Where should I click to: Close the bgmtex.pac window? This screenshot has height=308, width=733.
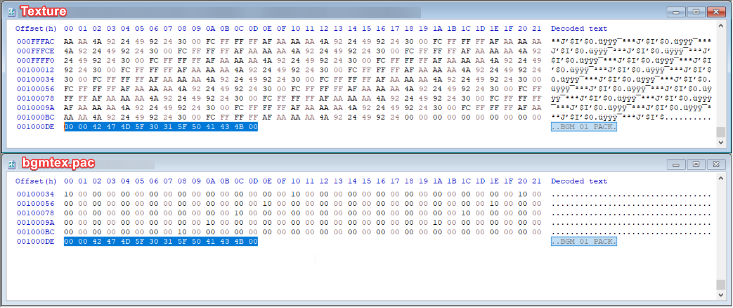[717, 164]
